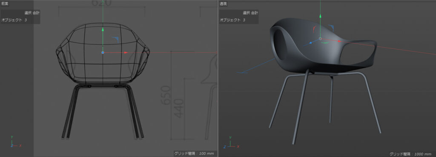This screenshot has width=436, height=157.
Task: Click red X-axis arrow in perspective view
Action: pos(339,41)
